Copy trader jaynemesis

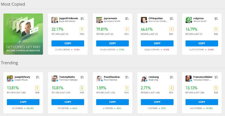pos(112,43)
